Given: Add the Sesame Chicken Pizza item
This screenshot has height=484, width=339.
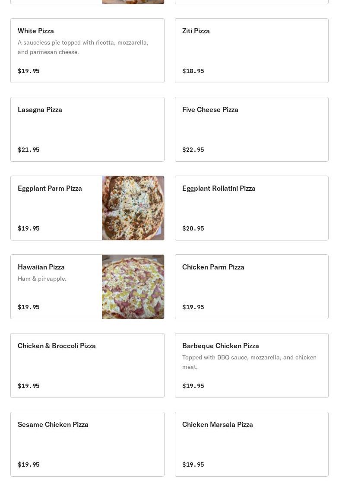Looking at the screenshot, I should pos(87,444).
